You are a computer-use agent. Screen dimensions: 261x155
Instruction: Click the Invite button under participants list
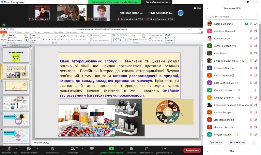(x=216, y=142)
